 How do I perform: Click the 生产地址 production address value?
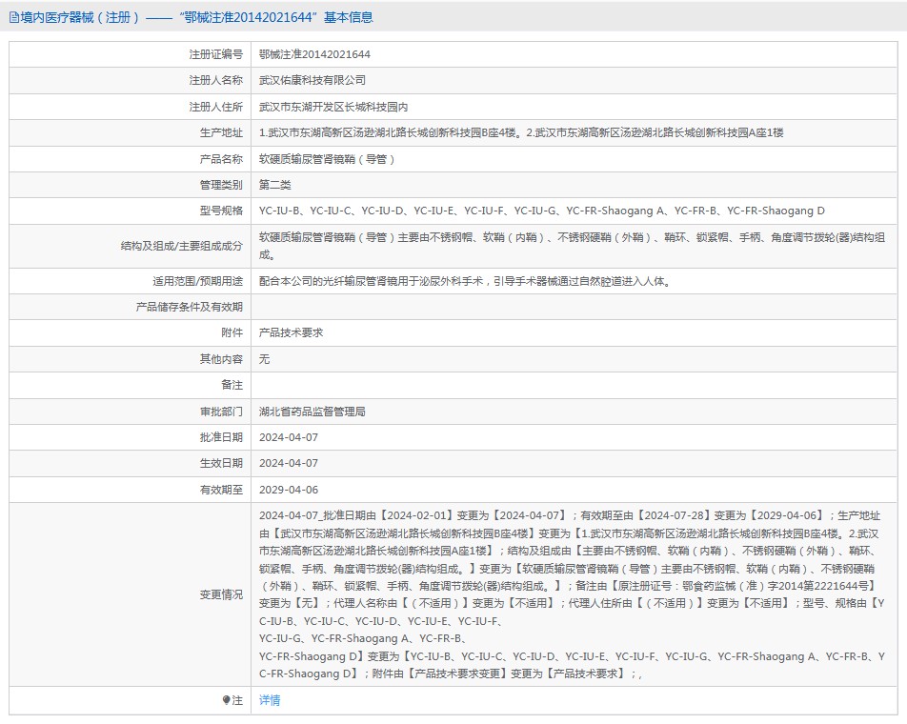coord(520,132)
